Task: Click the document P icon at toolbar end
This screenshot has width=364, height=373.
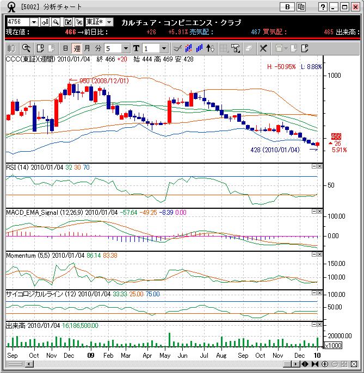Action: click(x=305, y=48)
